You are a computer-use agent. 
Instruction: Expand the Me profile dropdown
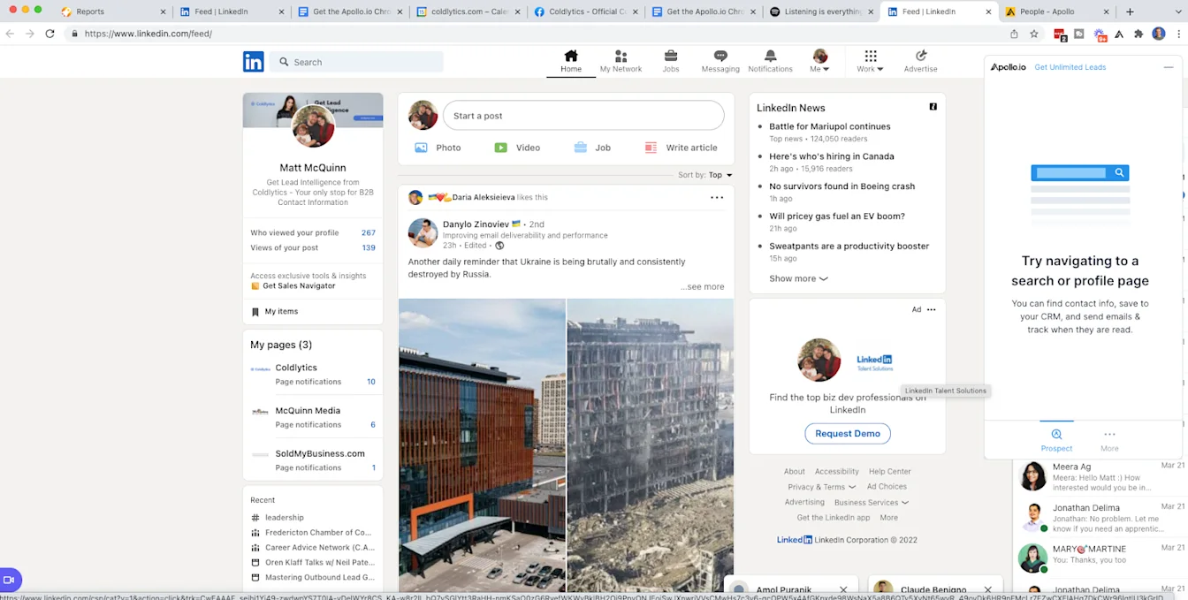tap(819, 62)
